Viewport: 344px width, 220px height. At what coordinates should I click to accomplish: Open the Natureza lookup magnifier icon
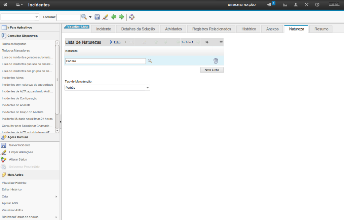coord(150,61)
